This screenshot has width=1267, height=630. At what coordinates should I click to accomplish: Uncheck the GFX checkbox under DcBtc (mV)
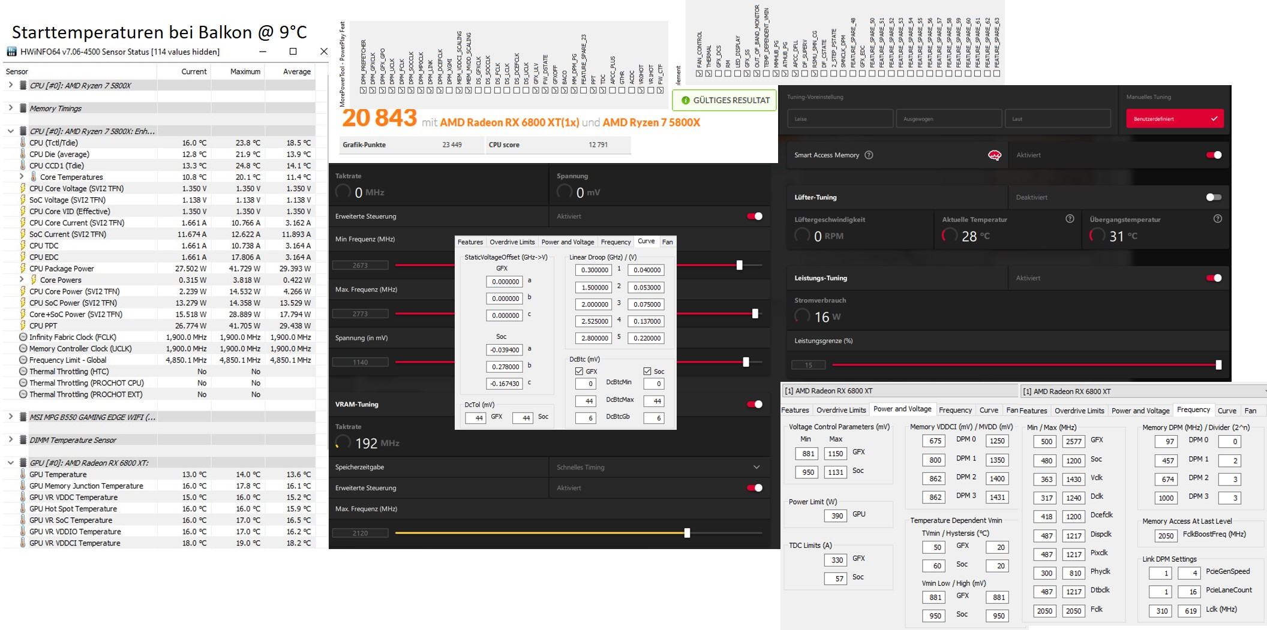pyautogui.click(x=579, y=371)
